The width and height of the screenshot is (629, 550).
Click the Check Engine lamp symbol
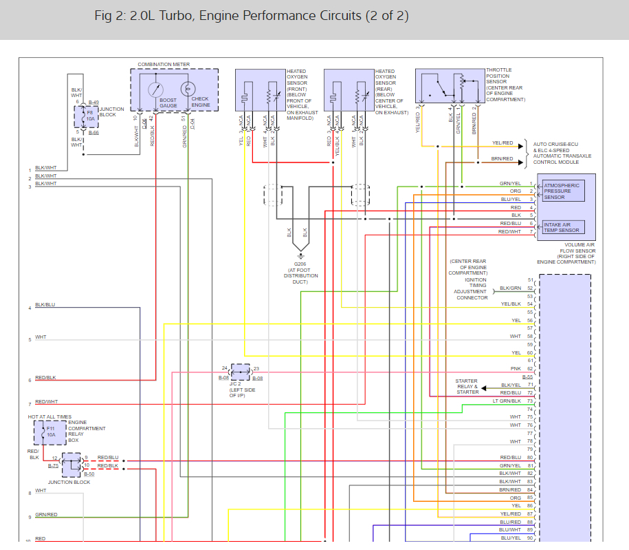[186, 89]
